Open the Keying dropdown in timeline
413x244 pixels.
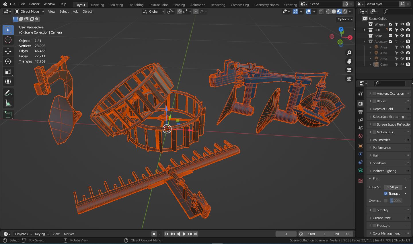tap(42, 234)
